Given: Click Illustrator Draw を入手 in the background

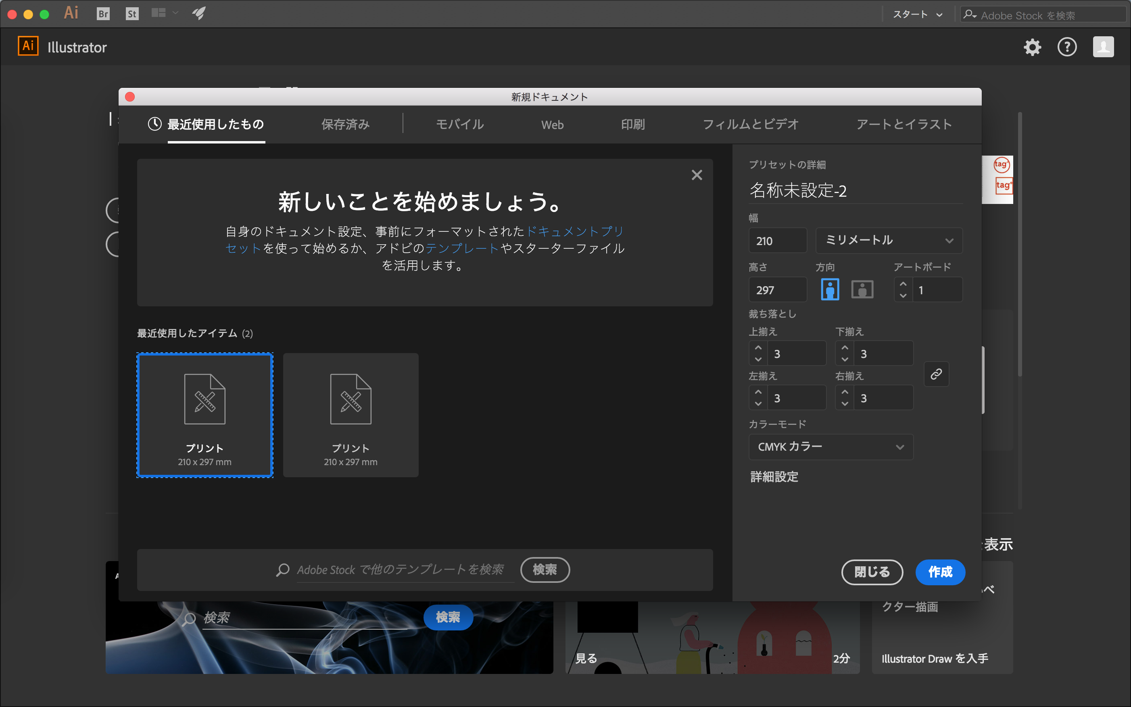Looking at the screenshot, I should pos(935,658).
